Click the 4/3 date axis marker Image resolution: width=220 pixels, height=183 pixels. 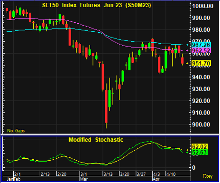156,174
